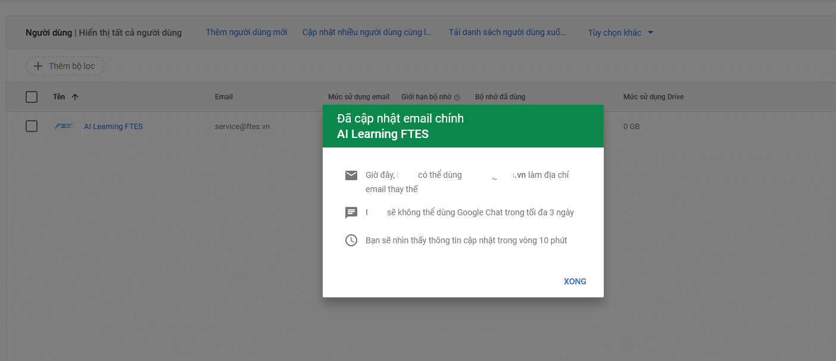836x361 pixels.
Task: Toggle the select-all users checkbox
Action: (x=32, y=97)
